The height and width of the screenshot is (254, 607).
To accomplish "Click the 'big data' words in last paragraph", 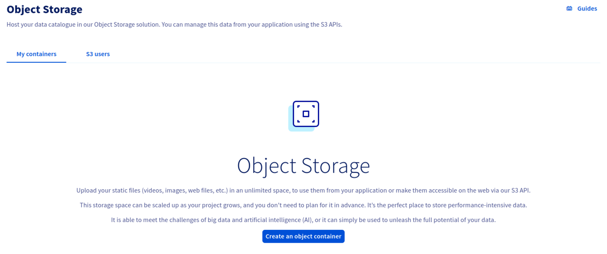I will pos(217,220).
